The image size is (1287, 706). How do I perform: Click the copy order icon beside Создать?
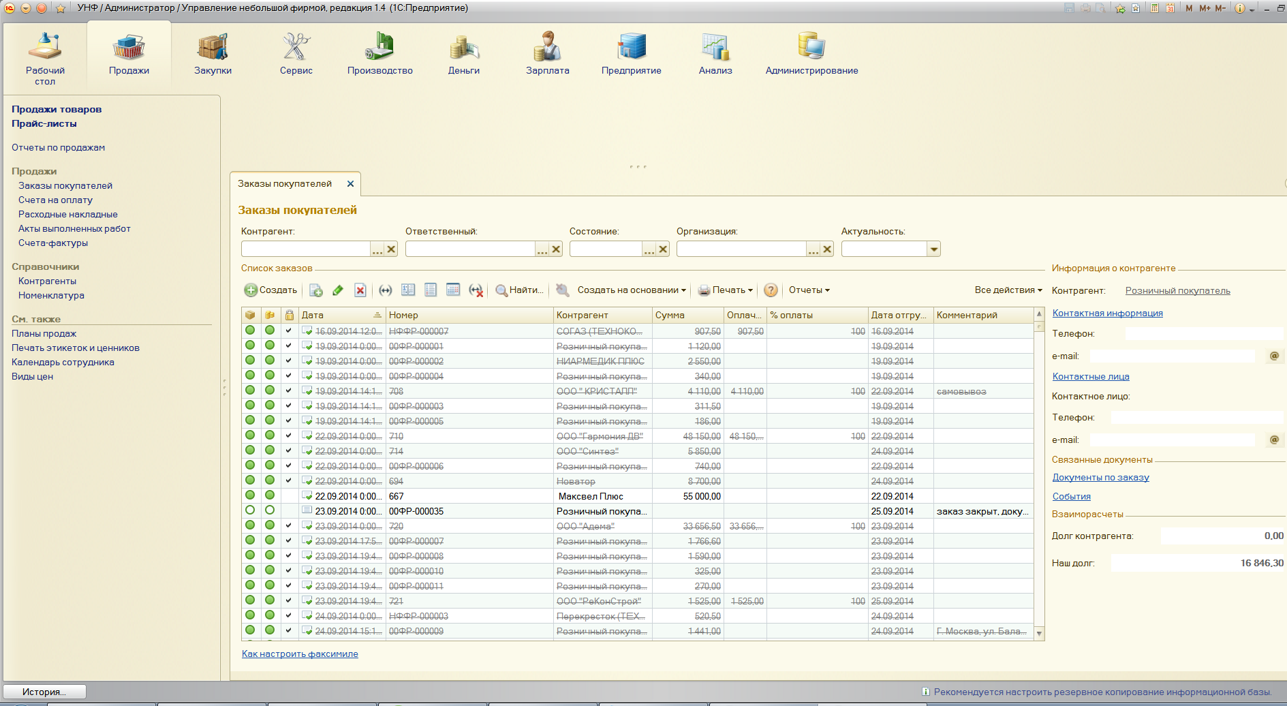pos(316,290)
